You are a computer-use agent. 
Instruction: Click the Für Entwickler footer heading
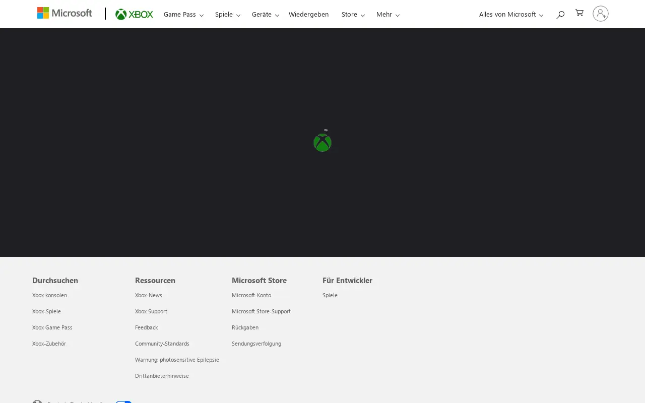[x=347, y=280]
